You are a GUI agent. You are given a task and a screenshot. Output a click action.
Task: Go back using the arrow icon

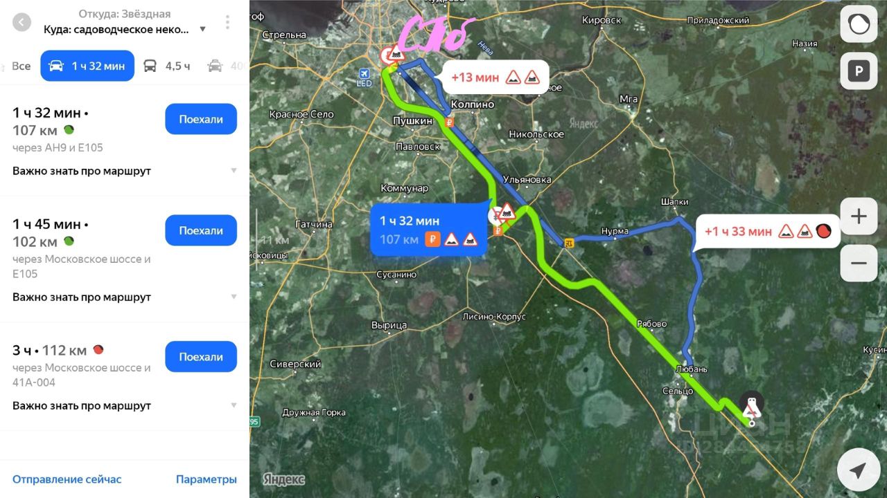(22, 22)
